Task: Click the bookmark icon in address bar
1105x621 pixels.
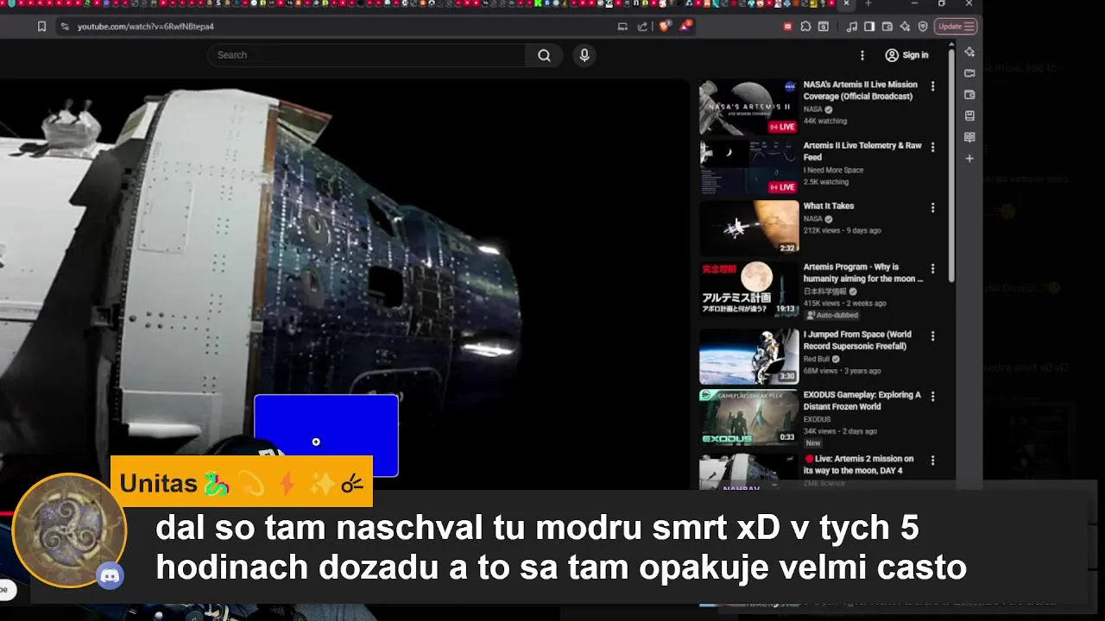Action: [41, 27]
